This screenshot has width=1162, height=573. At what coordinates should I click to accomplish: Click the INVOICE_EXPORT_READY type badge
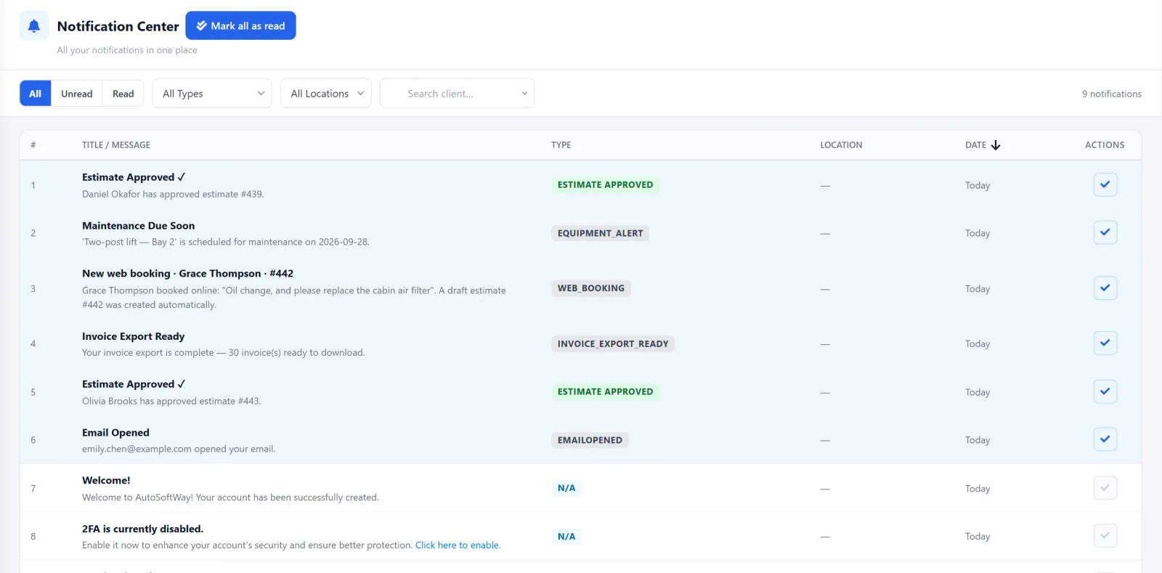(x=612, y=344)
